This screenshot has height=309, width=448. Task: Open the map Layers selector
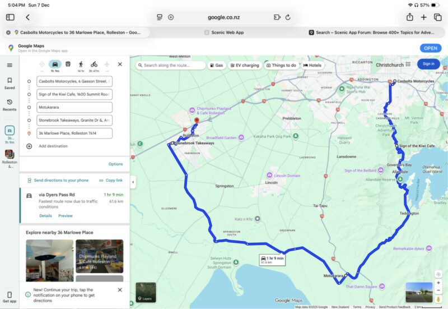(x=146, y=292)
